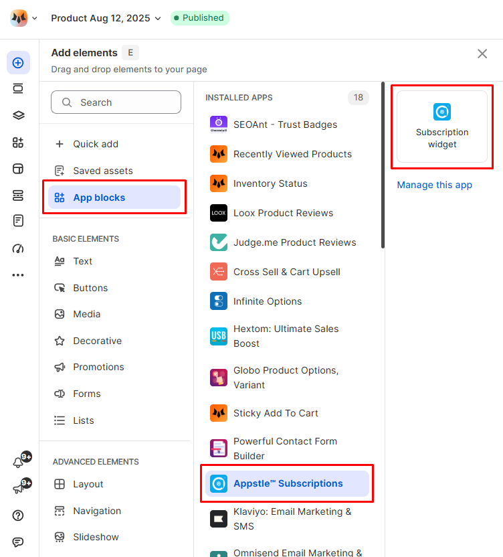Image resolution: width=503 pixels, height=557 pixels.
Task: Open the chat support icon
Action: pyautogui.click(x=18, y=542)
